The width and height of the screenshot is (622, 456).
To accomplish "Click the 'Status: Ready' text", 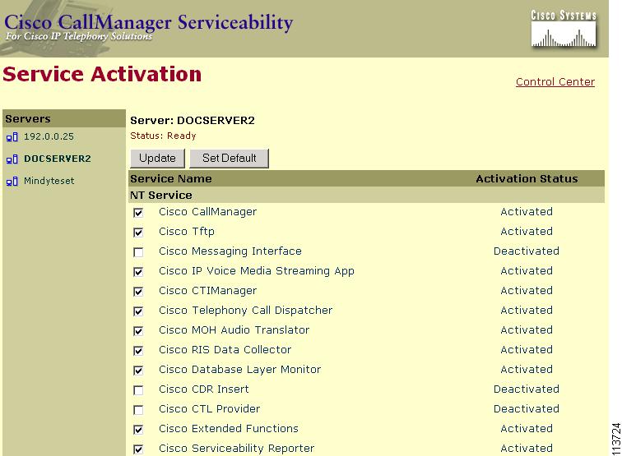I will [163, 136].
